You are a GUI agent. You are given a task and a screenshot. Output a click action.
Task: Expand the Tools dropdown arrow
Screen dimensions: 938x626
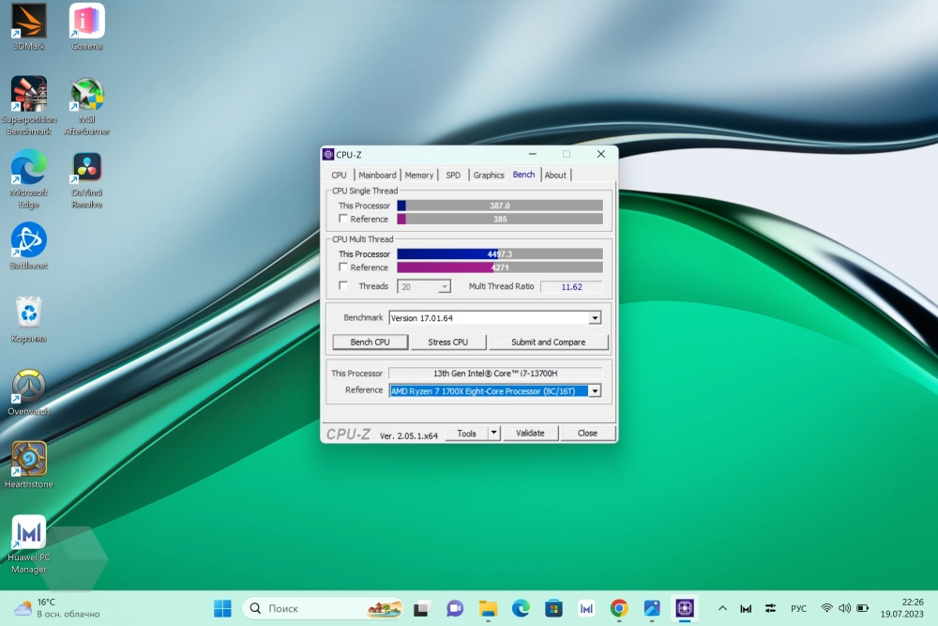point(494,434)
